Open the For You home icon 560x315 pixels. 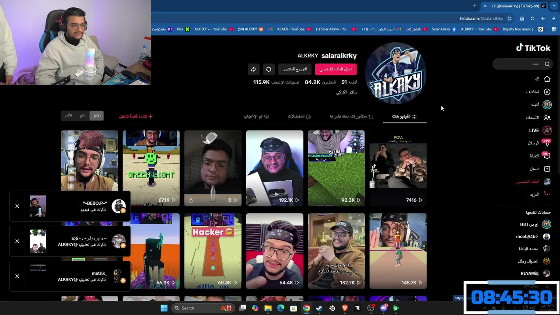(547, 79)
